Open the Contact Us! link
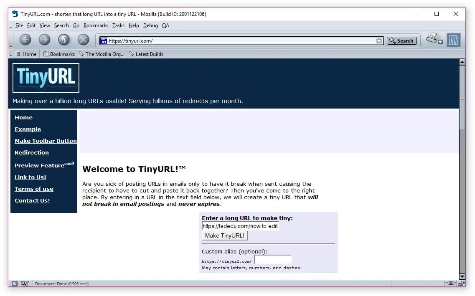This screenshot has height=296, width=475. [x=32, y=201]
